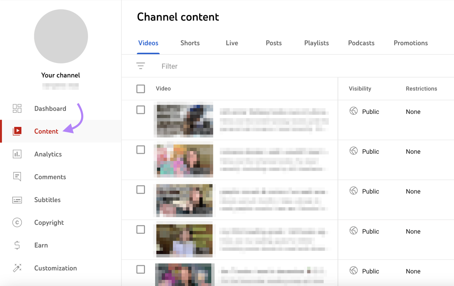The width and height of the screenshot is (454, 286).
Task: Open the Promotions tab
Action: tap(410, 43)
